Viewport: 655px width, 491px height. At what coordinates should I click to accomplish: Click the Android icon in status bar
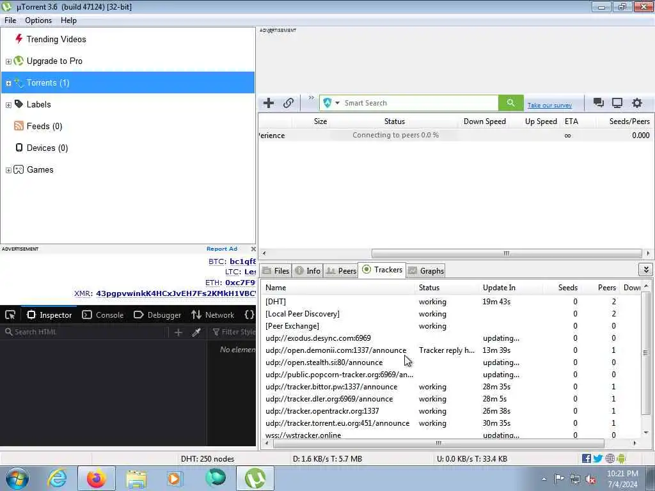[621, 458]
